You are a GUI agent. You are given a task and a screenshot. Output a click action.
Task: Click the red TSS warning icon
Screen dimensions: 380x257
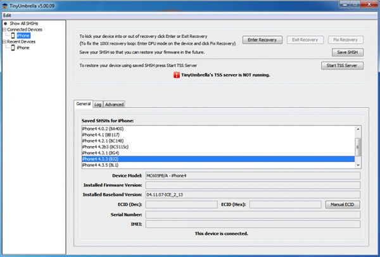pos(177,75)
